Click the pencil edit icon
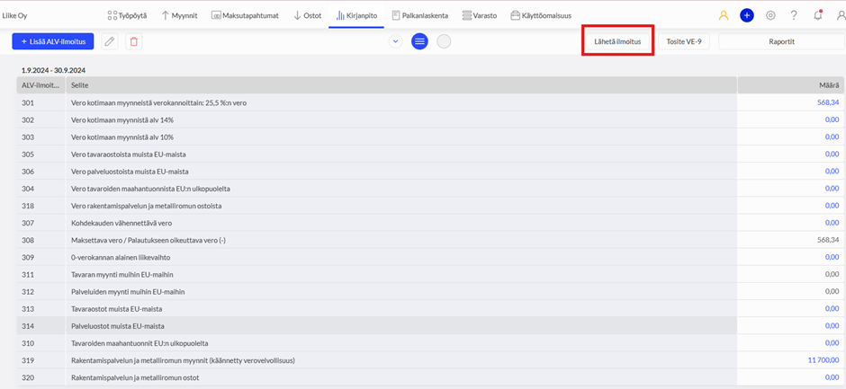Viewport: 846px width, 389px height. coord(110,41)
